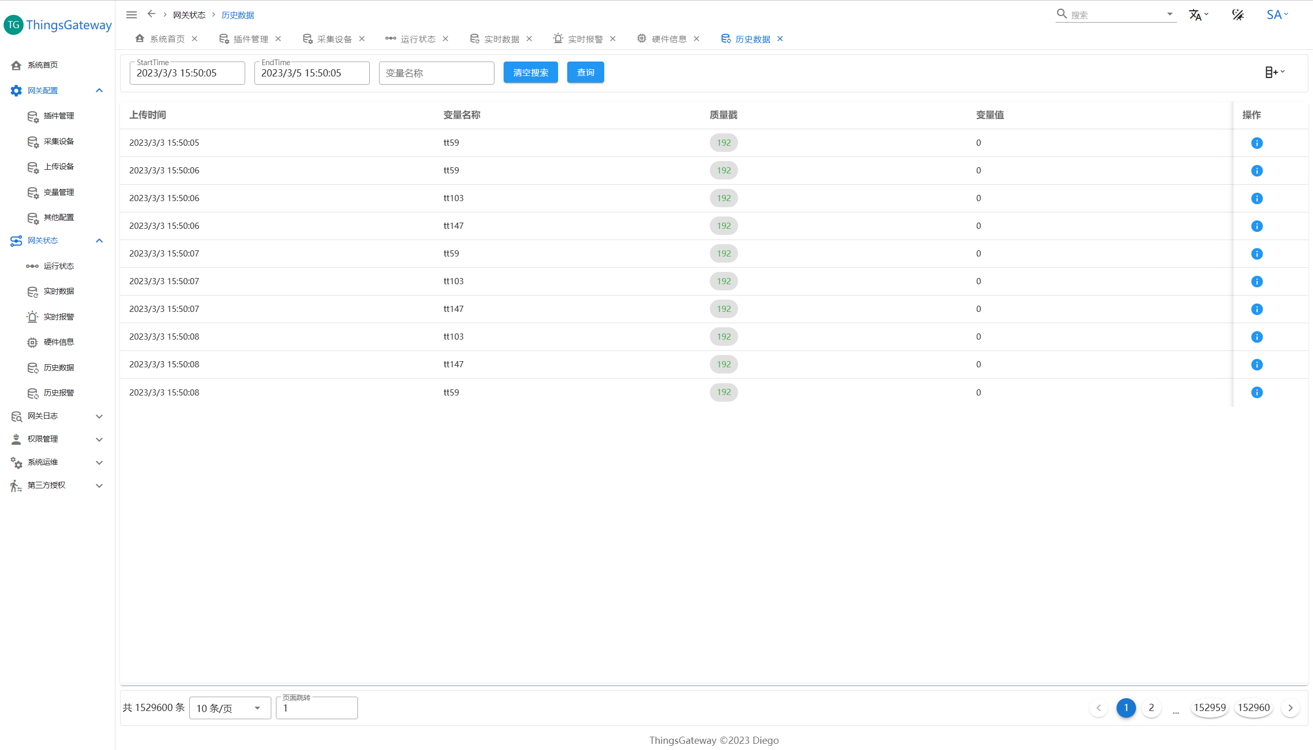Click the back arrow icon
Screen dimensions: 1313x750
[x=151, y=14]
